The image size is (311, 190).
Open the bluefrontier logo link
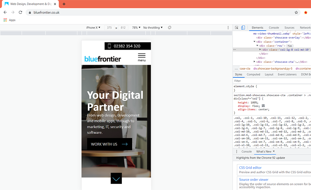click(102, 59)
